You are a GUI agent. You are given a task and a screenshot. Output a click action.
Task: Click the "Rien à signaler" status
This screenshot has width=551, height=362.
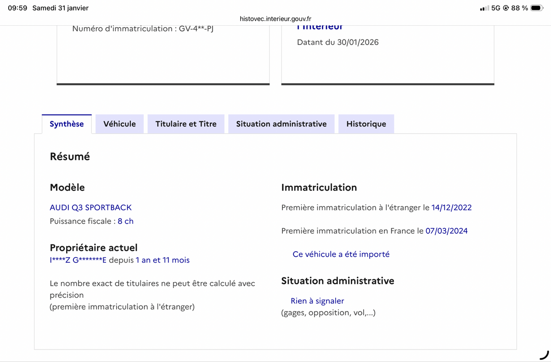pos(317,301)
